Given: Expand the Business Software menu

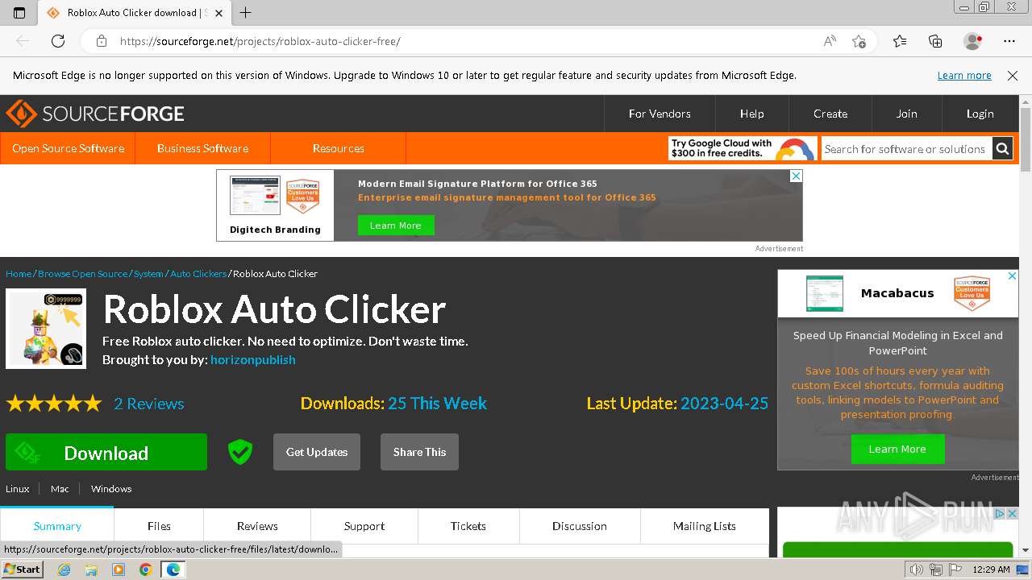Looking at the screenshot, I should pos(202,148).
